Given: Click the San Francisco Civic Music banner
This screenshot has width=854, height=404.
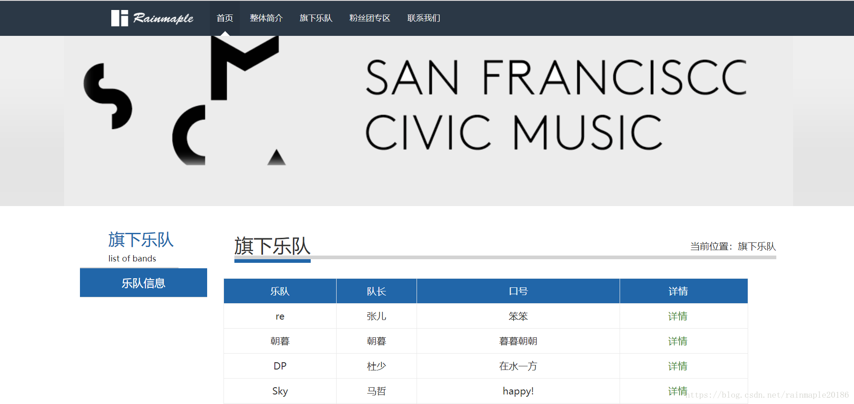Looking at the screenshot, I should click(x=428, y=121).
